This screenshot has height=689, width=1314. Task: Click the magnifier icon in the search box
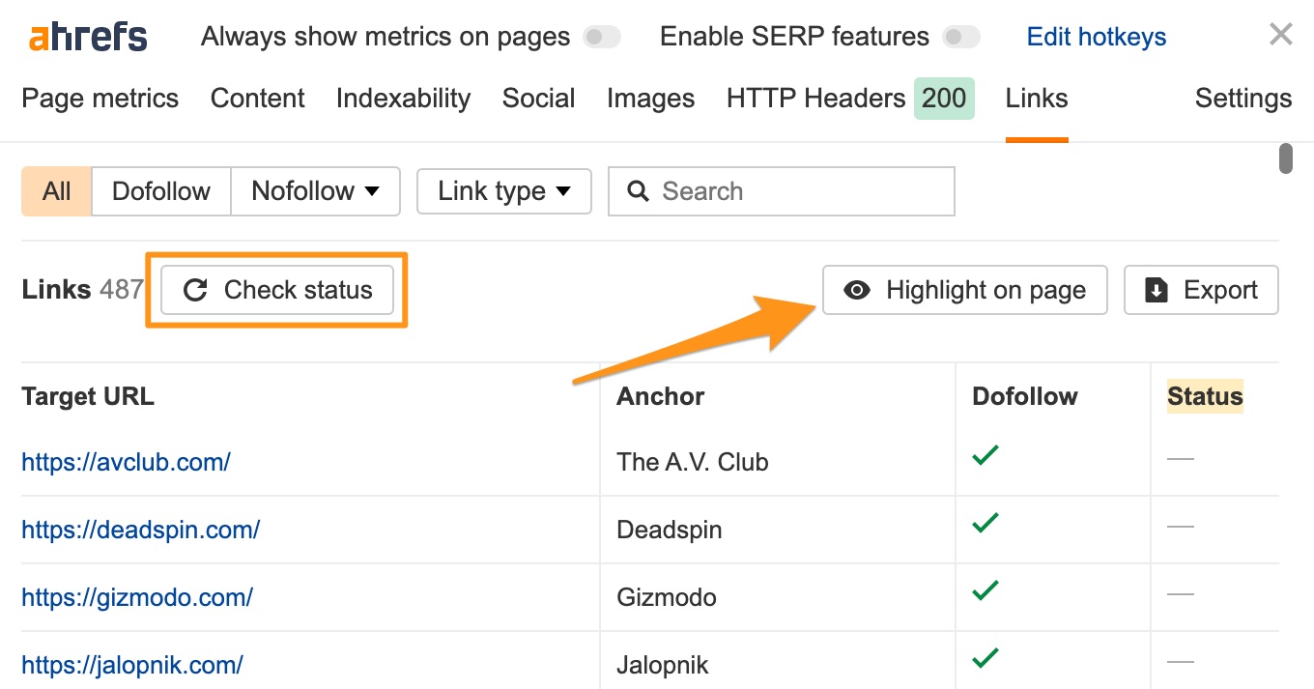coord(639,191)
